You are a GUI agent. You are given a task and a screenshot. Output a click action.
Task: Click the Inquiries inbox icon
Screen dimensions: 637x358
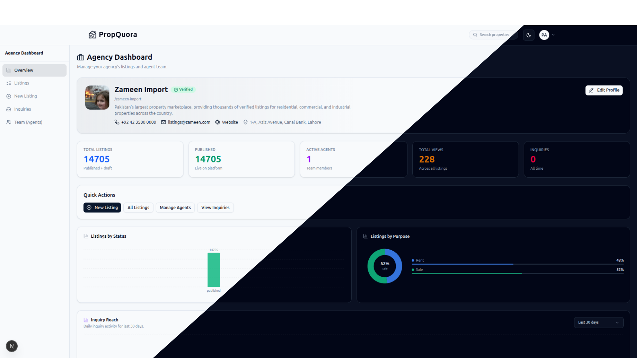coord(9,109)
